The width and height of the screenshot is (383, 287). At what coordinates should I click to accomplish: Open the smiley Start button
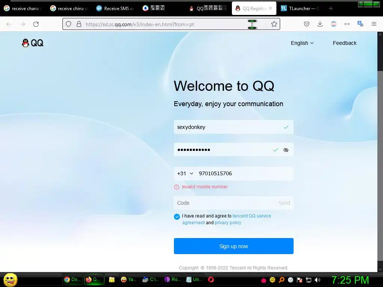[10, 280]
